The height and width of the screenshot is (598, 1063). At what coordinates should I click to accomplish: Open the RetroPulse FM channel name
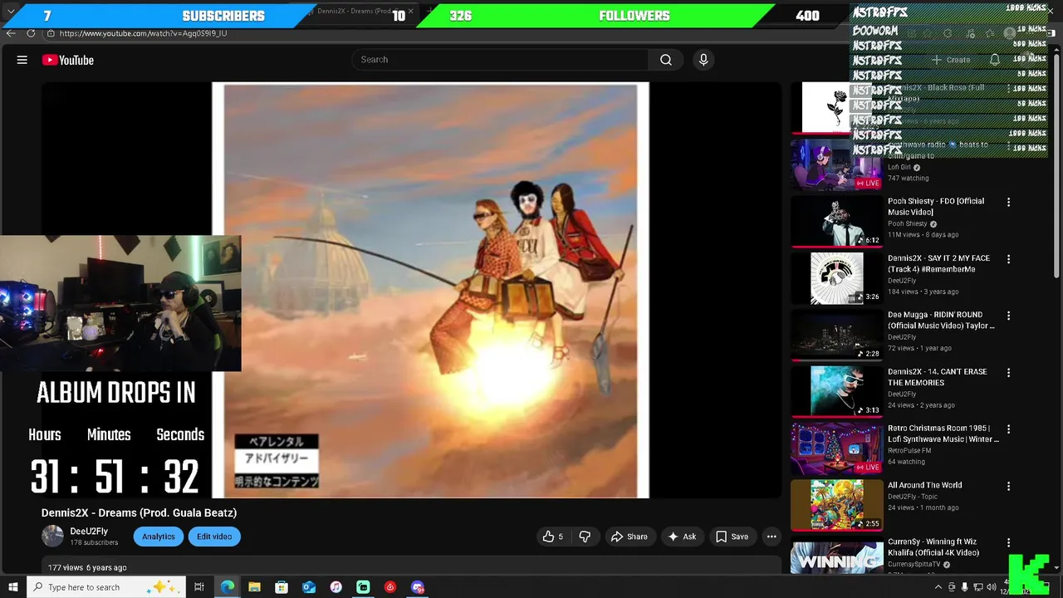[909, 451]
